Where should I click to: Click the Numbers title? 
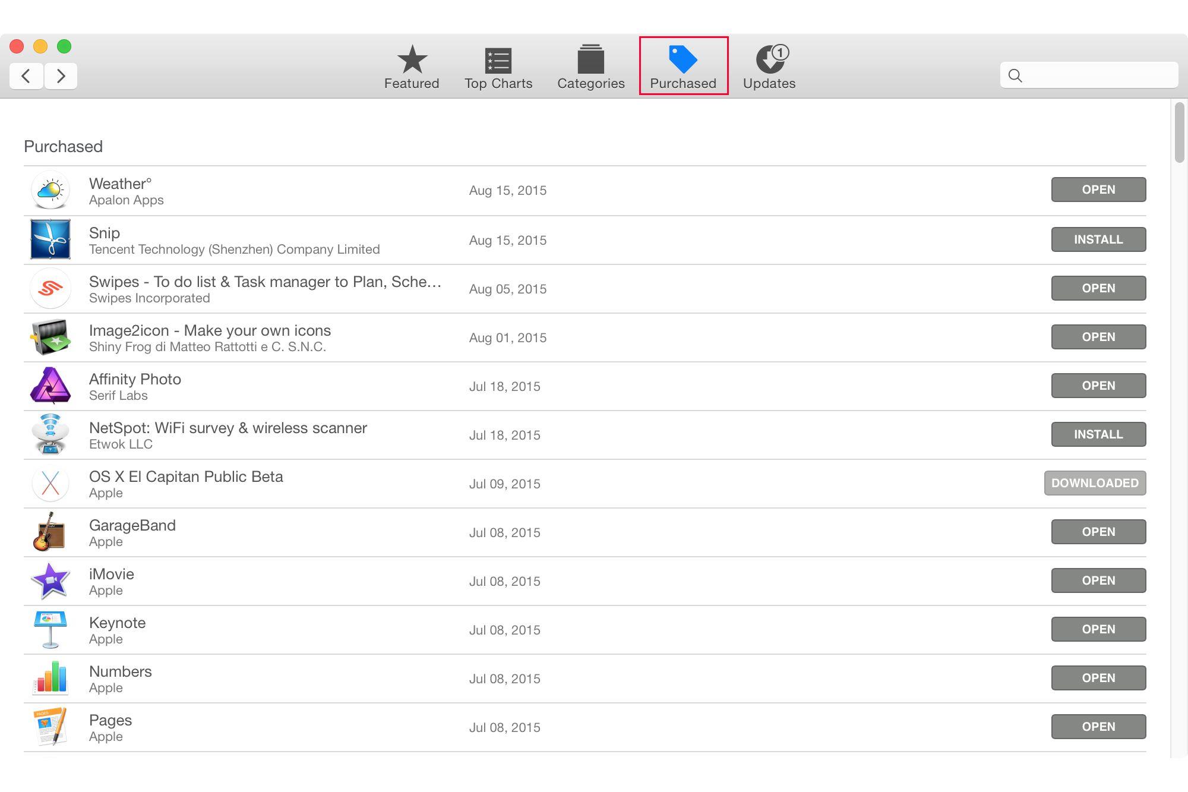(x=121, y=671)
